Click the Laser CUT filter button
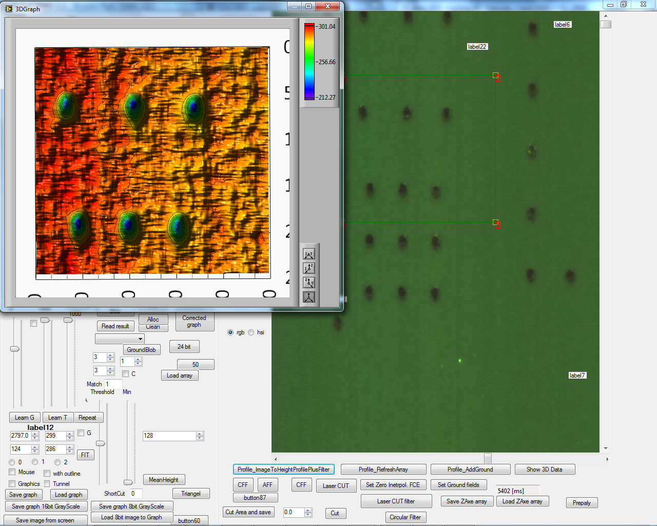657x526 pixels. [396, 501]
